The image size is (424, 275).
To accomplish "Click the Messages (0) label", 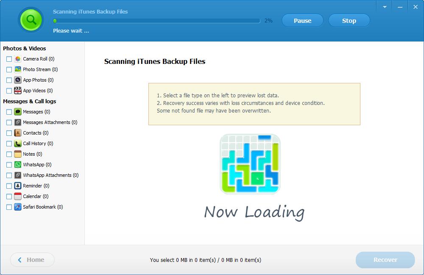I will pyautogui.click(x=36, y=112).
